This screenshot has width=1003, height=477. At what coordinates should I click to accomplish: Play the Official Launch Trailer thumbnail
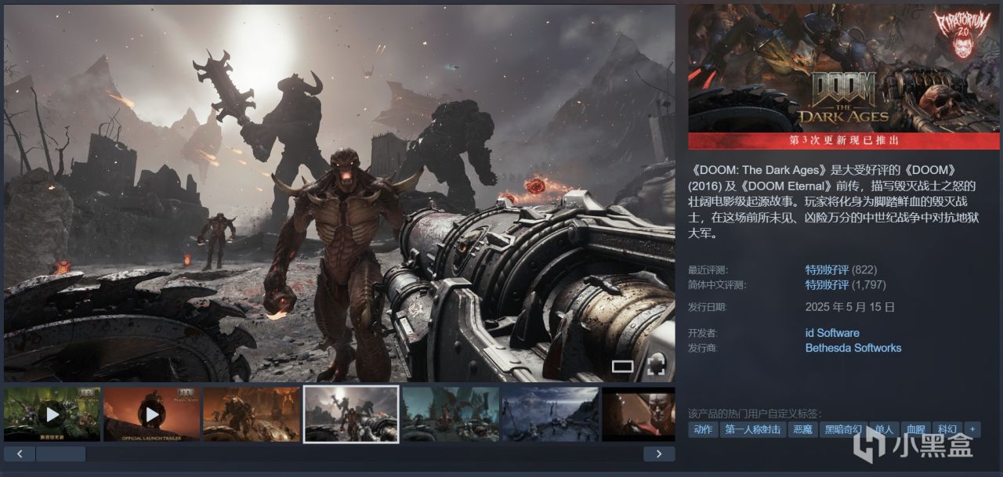pos(152,414)
